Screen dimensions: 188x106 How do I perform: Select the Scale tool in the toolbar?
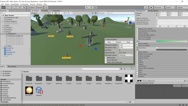12,7
